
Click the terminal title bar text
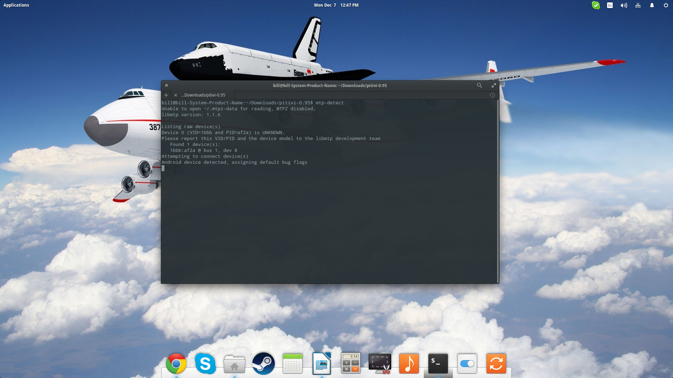(330, 85)
